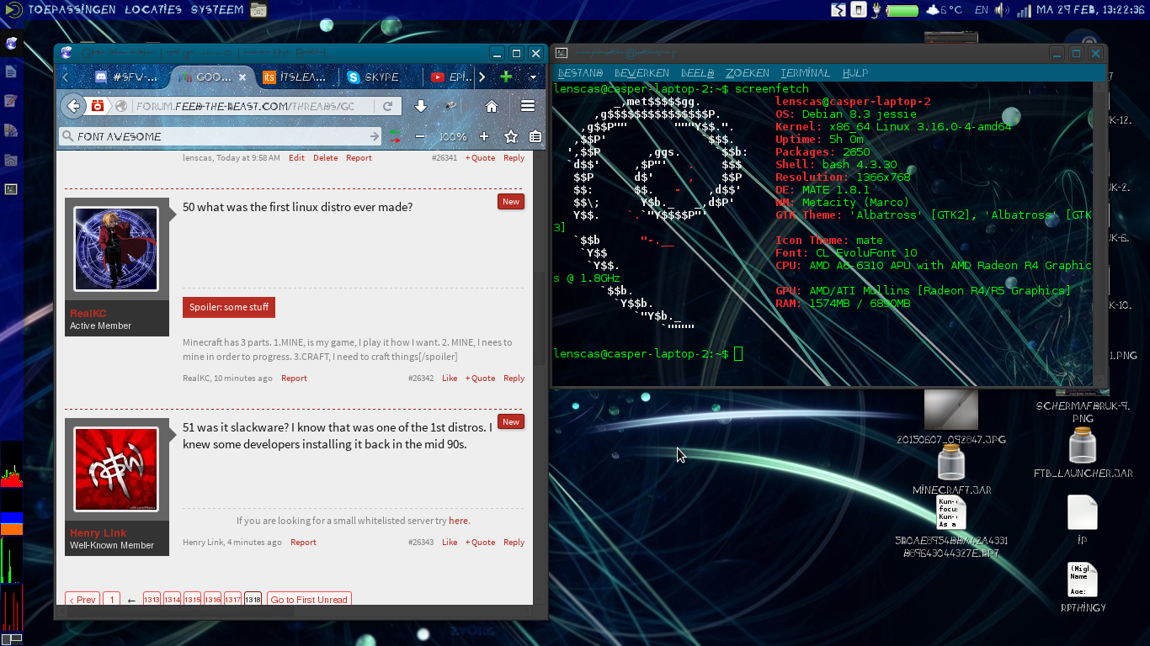Close the GOO... forum tab
This screenshot has height=646, width=1150.
242,77
